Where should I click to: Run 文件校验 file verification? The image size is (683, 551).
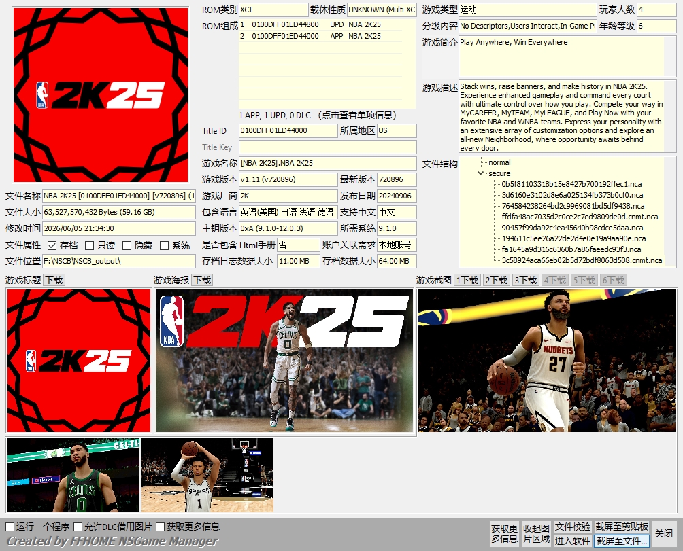pyautogui.click(x=572, y=527)
